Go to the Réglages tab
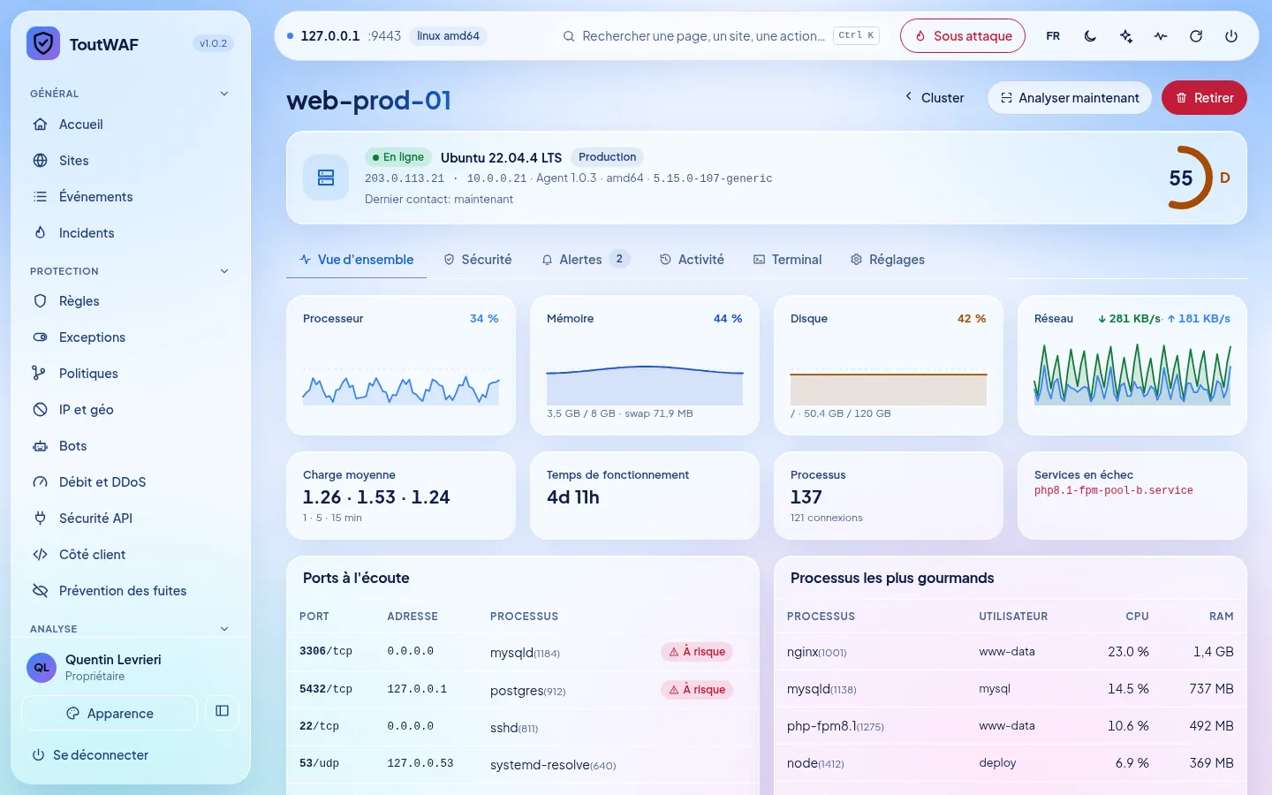Viewport: 1272px width, 795px height. coord(888,260)
